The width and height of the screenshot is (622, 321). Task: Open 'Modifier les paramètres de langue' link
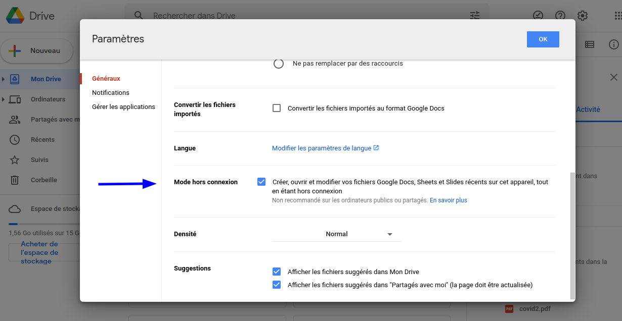click(322, 148)
